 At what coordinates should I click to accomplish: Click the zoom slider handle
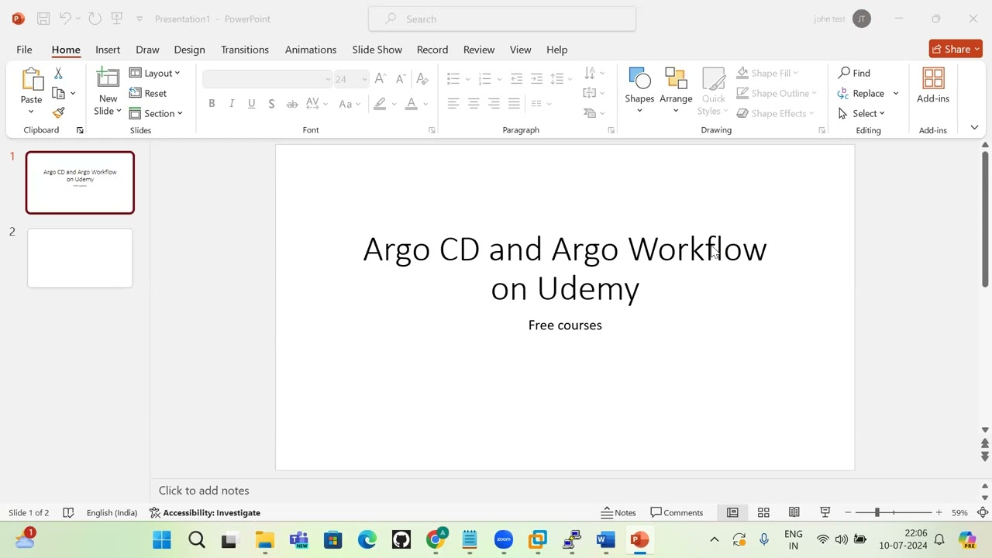point(877,512)
